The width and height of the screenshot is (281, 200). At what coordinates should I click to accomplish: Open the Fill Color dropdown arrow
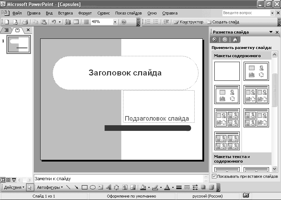149,187
